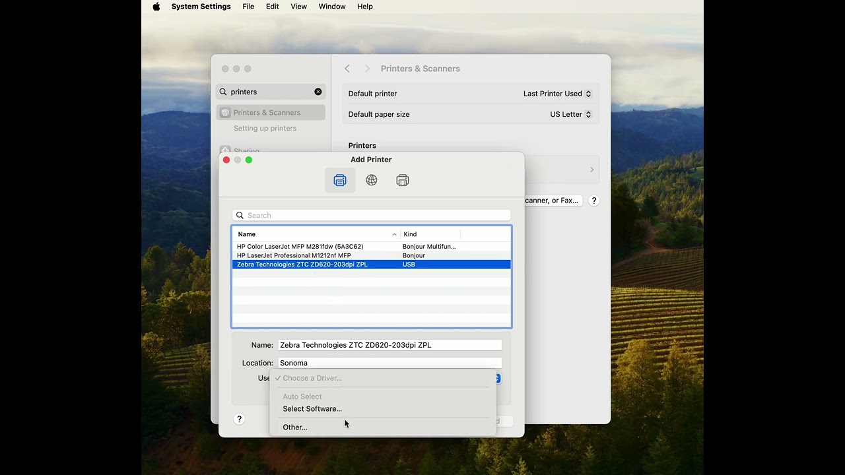
Task: Click the Kind cell 'Bonjour Multifun...'
Action: [x=429, y=247]
